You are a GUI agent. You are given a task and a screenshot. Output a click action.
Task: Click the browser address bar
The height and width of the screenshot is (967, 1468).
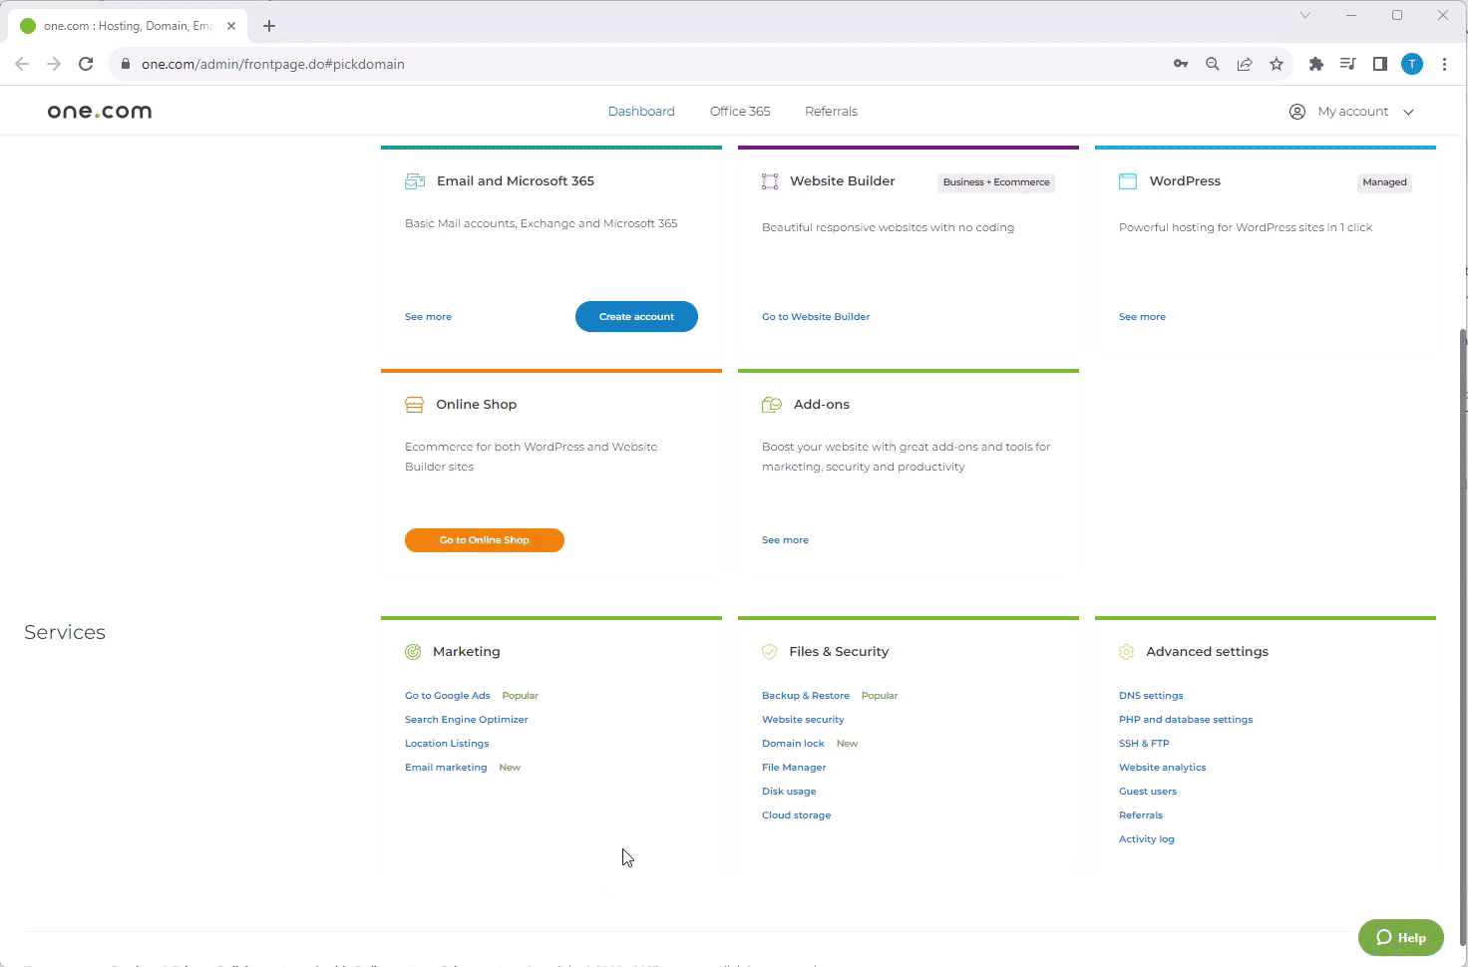coord(638,64)
